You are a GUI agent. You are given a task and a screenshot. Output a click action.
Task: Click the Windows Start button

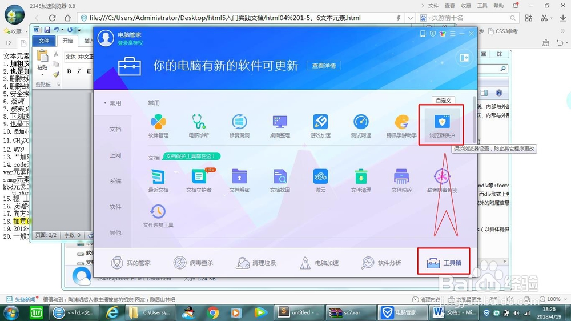pyautogui.click(x=11, y=312)
